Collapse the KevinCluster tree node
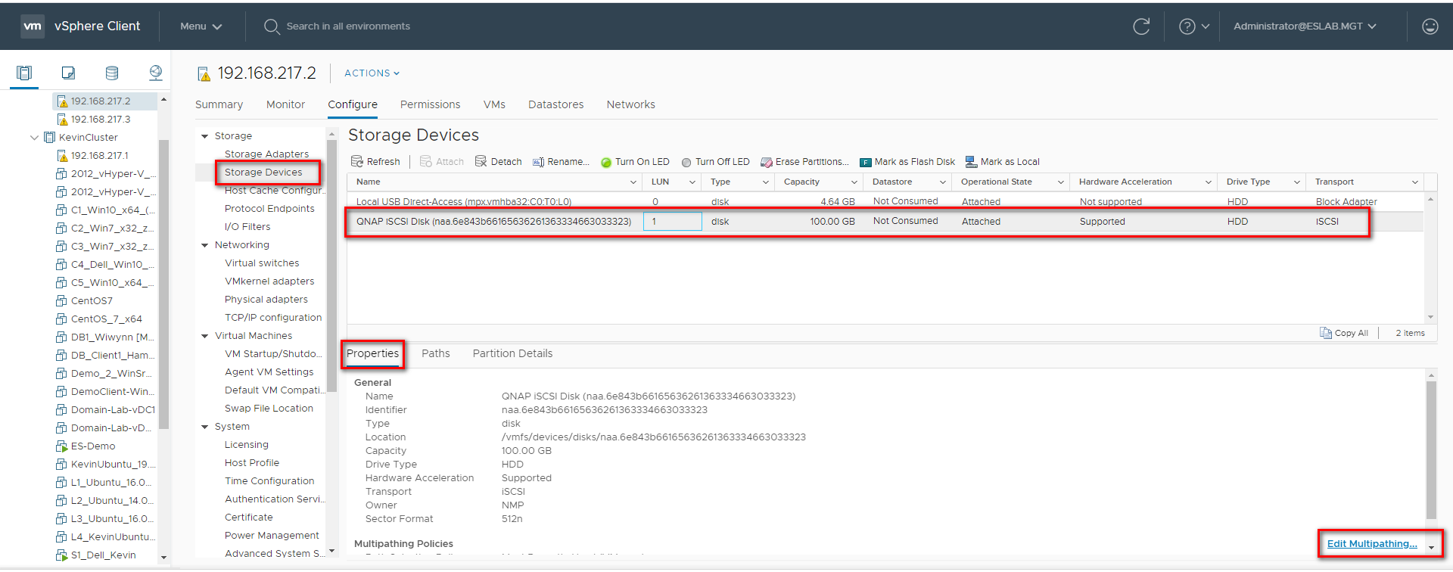The image size is (1453, 572). 34,138
